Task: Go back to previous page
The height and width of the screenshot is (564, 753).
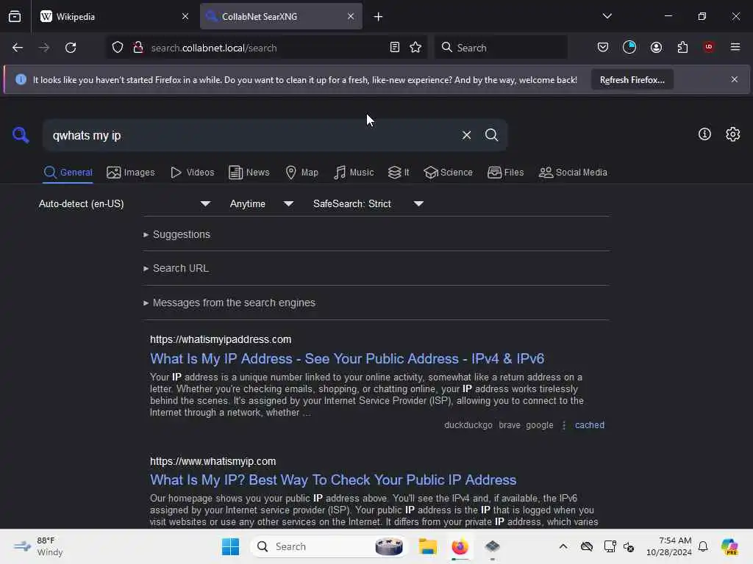Action: tap(18, 48)
